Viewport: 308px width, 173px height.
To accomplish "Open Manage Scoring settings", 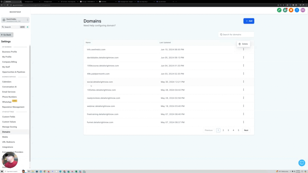I will (9, 127).
